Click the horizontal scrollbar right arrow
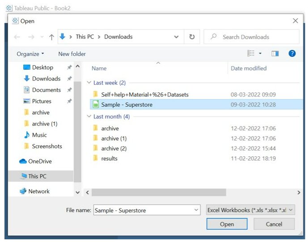This screenshot has height=242, width=308. (299, 192)
